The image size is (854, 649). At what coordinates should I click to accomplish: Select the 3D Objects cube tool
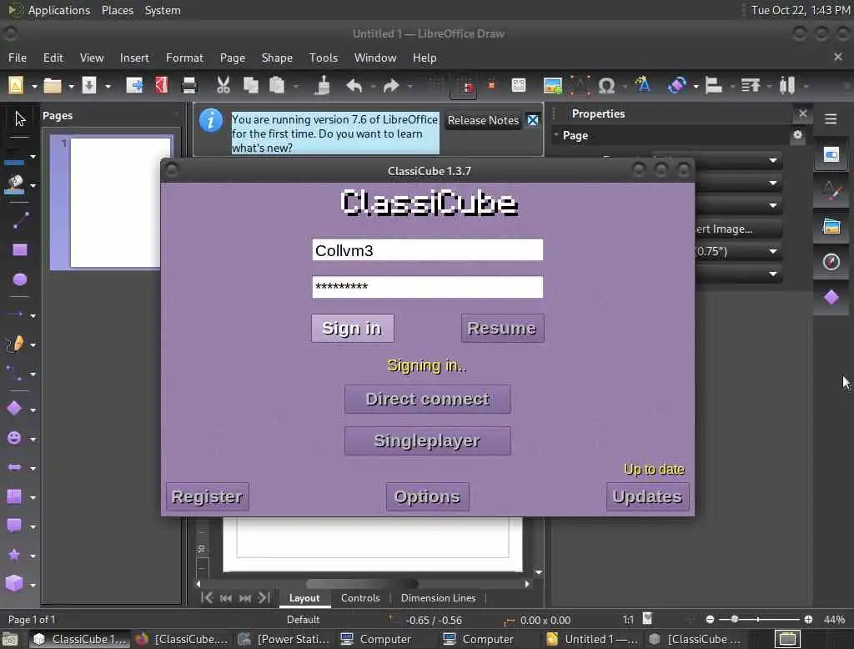click(14, 583)
